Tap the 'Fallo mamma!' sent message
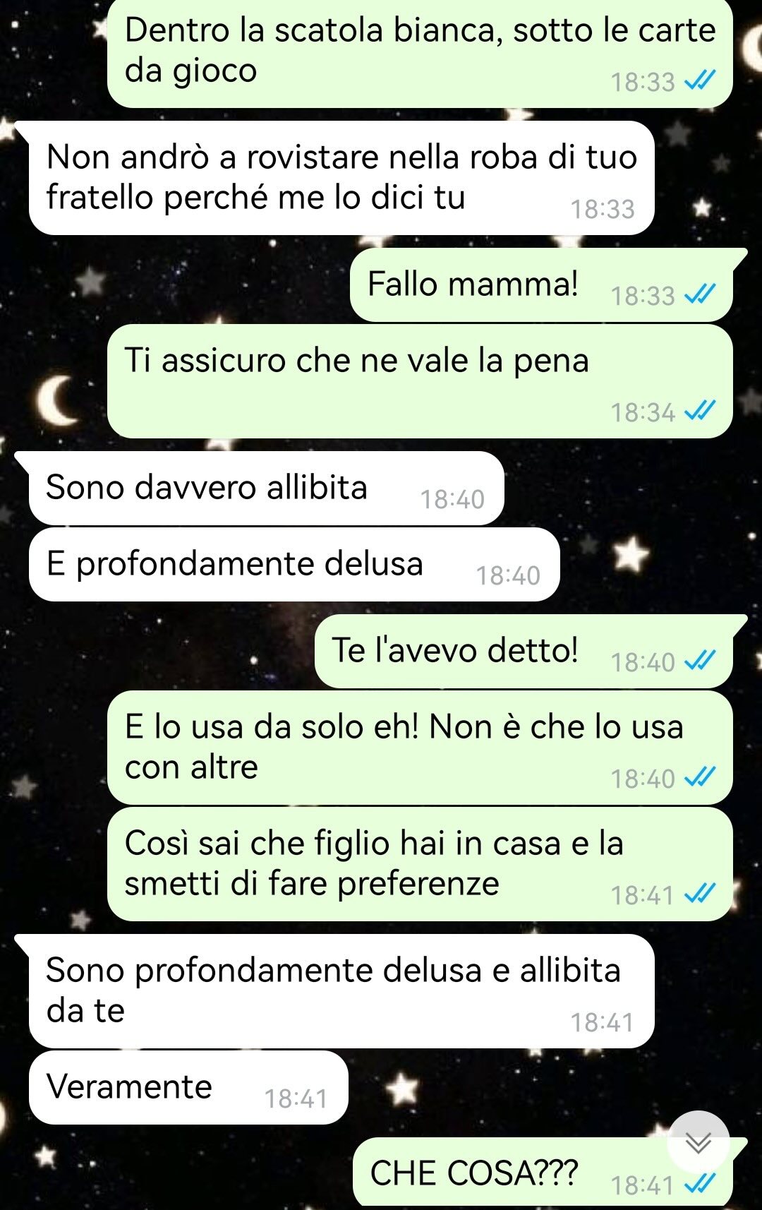The height and width of the screenshot is (1210, 762). click(541, 285)
